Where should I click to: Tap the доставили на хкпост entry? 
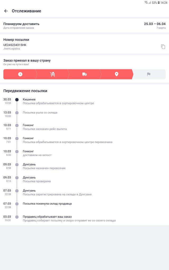(x=37, y=155)
